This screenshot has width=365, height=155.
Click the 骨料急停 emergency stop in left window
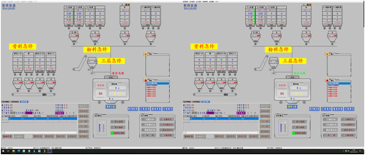click(23, 46)
